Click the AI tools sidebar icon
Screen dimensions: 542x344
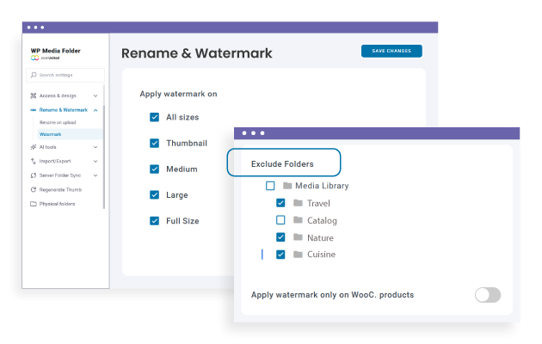pyautogui.click(x=34, y=147)
